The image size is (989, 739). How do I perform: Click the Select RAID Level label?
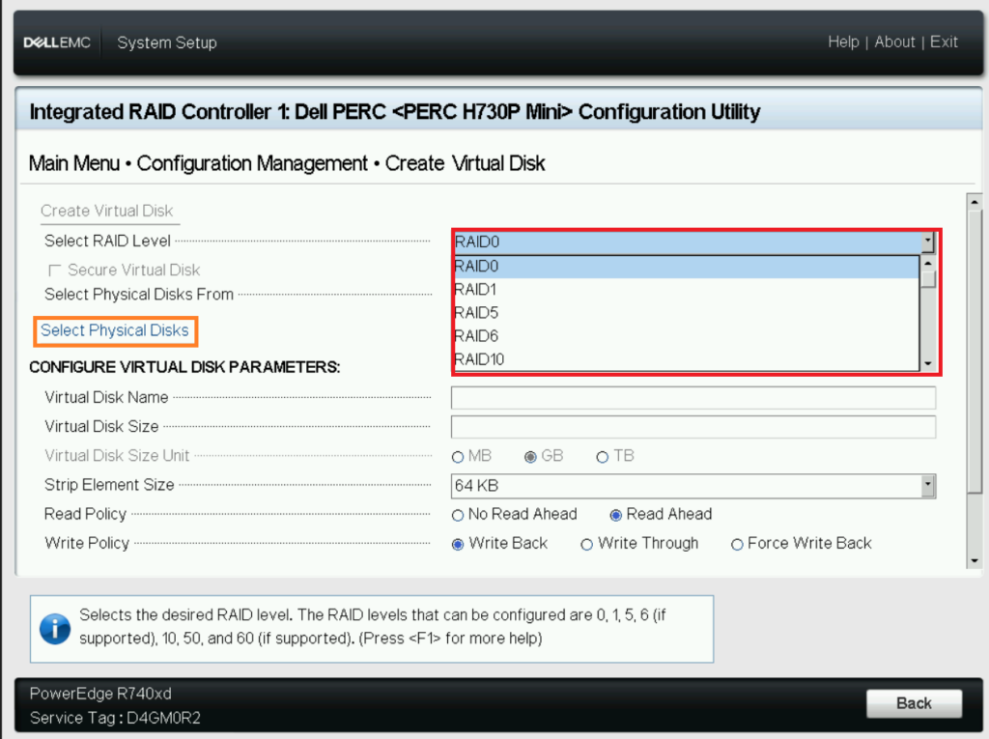click(x=107, y=242)
